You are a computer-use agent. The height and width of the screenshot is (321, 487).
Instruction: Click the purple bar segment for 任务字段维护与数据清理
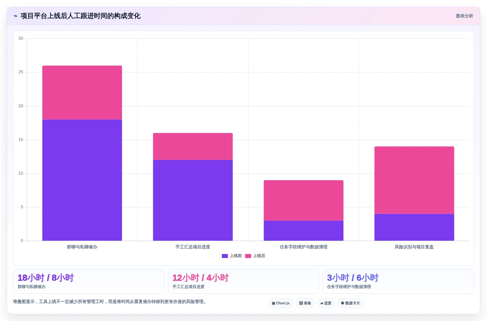point(303,231)
